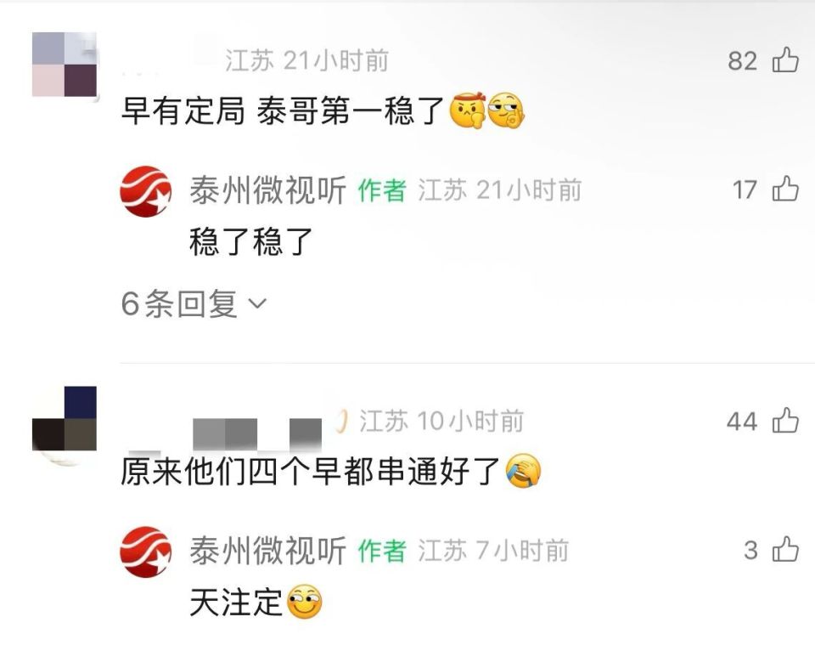Tap the reply text 天注定
This screenshot has height=651, width=815.
coord(236,603)
